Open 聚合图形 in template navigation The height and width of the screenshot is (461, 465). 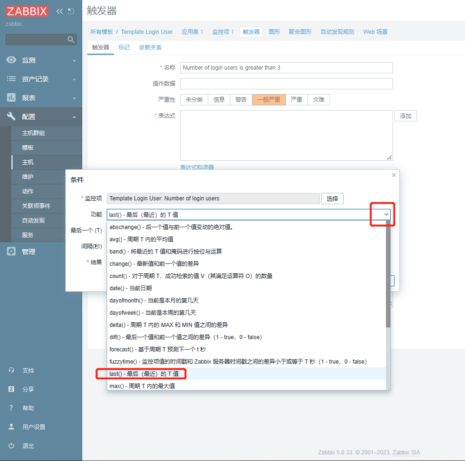[x=300, y=32]
